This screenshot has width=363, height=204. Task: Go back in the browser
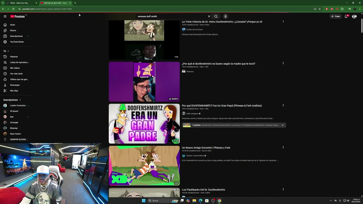point(3,9)
